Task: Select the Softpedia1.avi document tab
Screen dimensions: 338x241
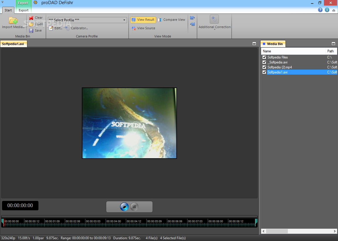Action: pyautogui.click(x=13, y=44)
